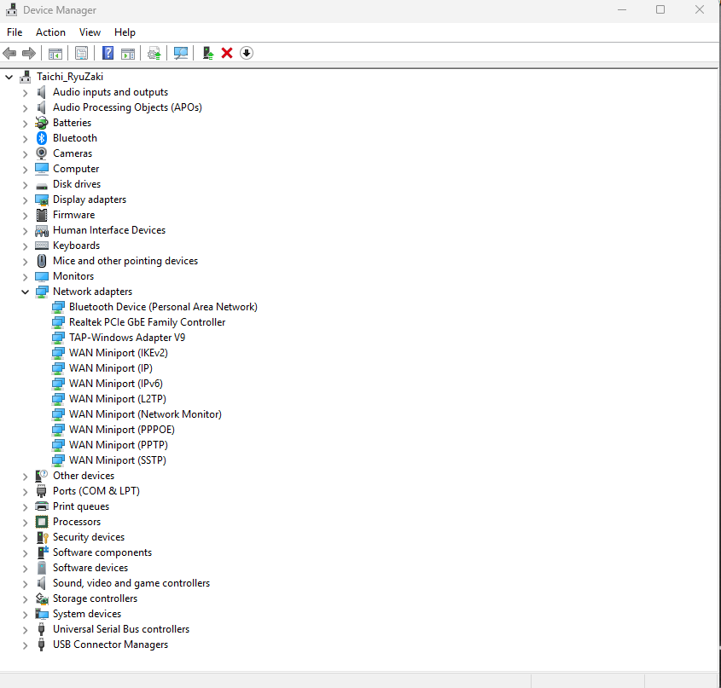Click the Back arrow toolbar icon

point(9,54)
